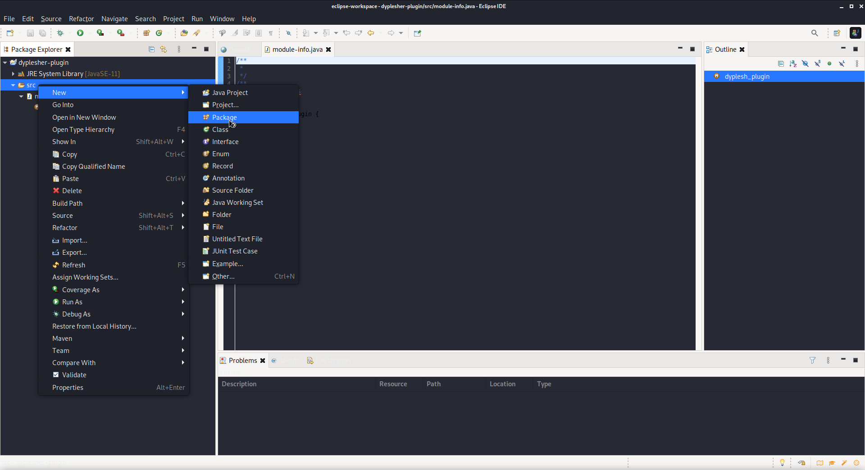This screenshot has width=865, height=470.
Task: Switch to module-info.java editor tab
Action: pos(297,50)
